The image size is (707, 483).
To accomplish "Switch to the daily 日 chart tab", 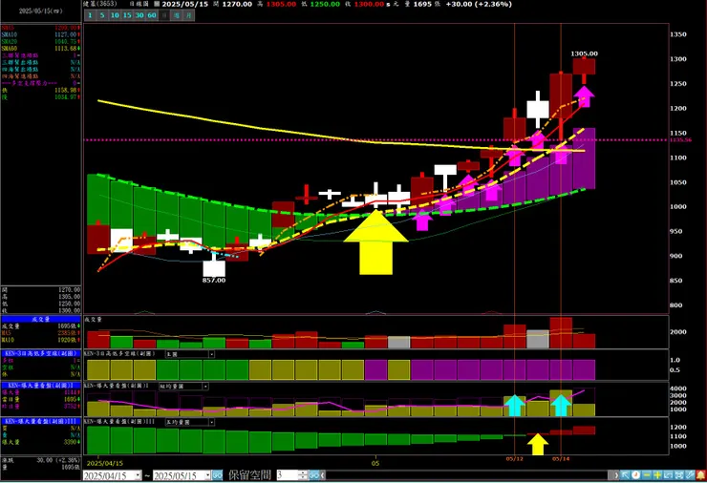I will point(164,15).
